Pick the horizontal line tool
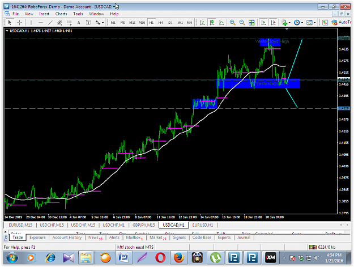The width and height of the screenshot is (354, 267). [x=41, y=22]
